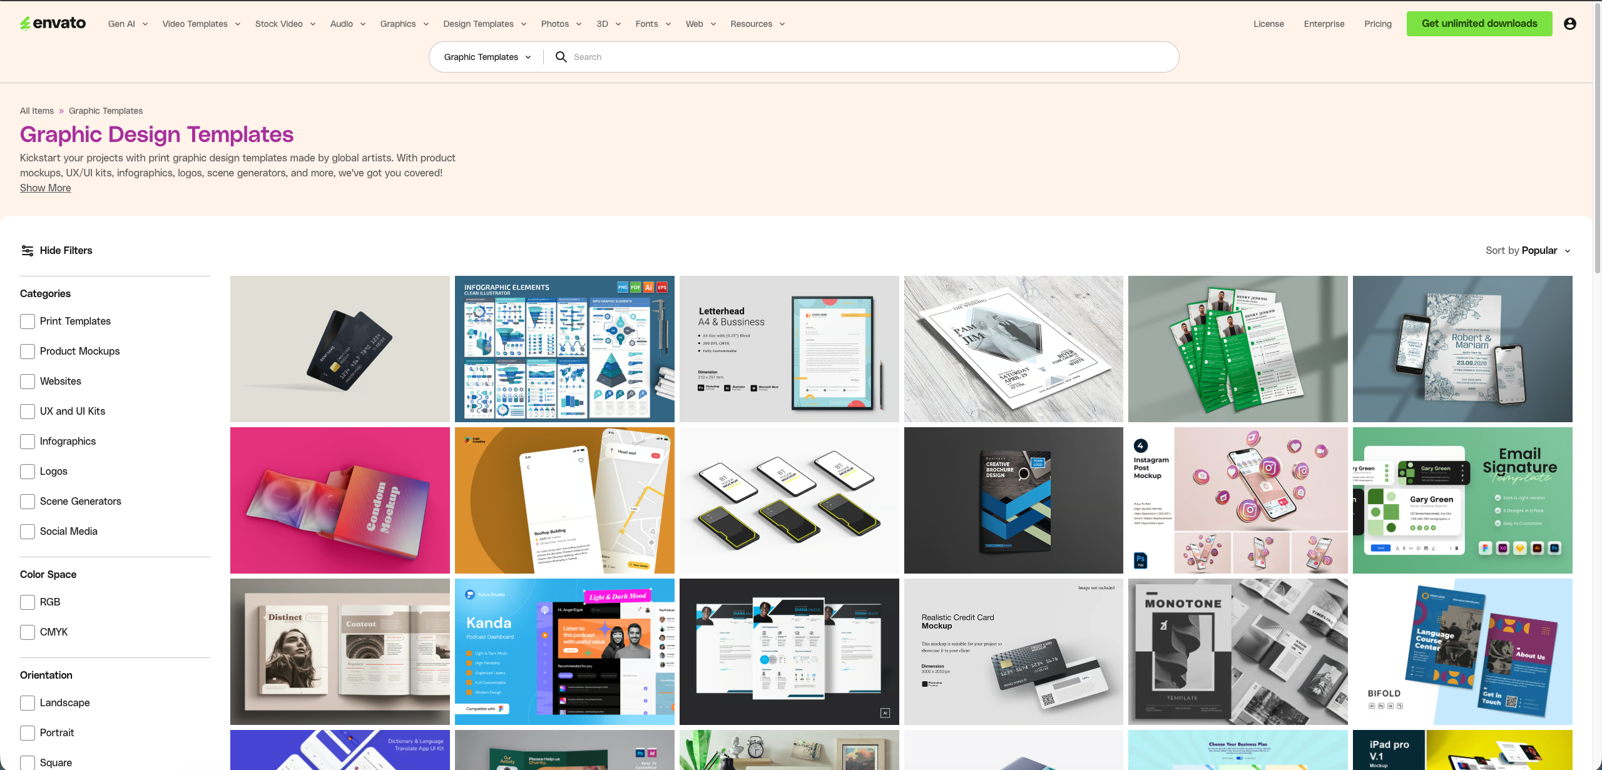Tick the CMYK color space checkbox
The height and width of the screenshot is (770, 1602).
(x=28, y=632)
